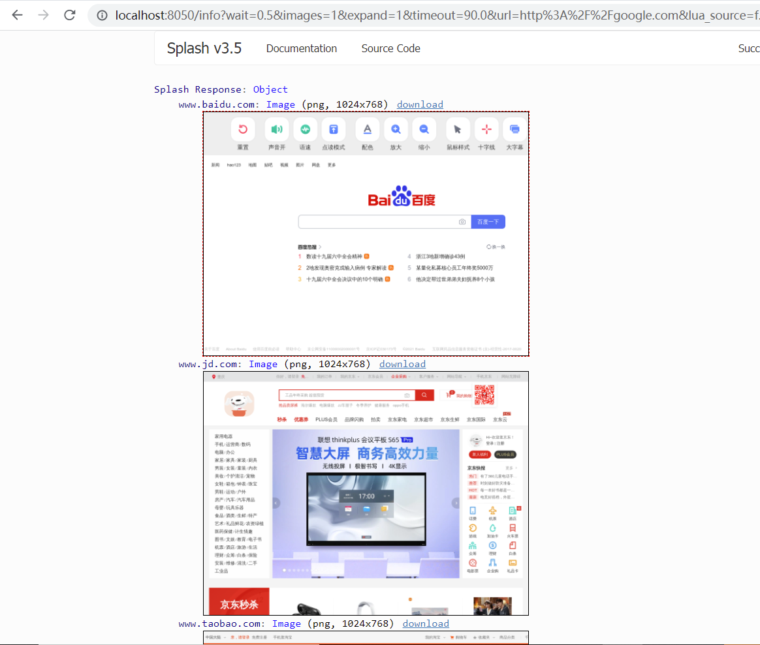Click the site info icon in the address bar
Image resolution: width=760 pixels, height=645 pixels.
[x=102, y=16]
